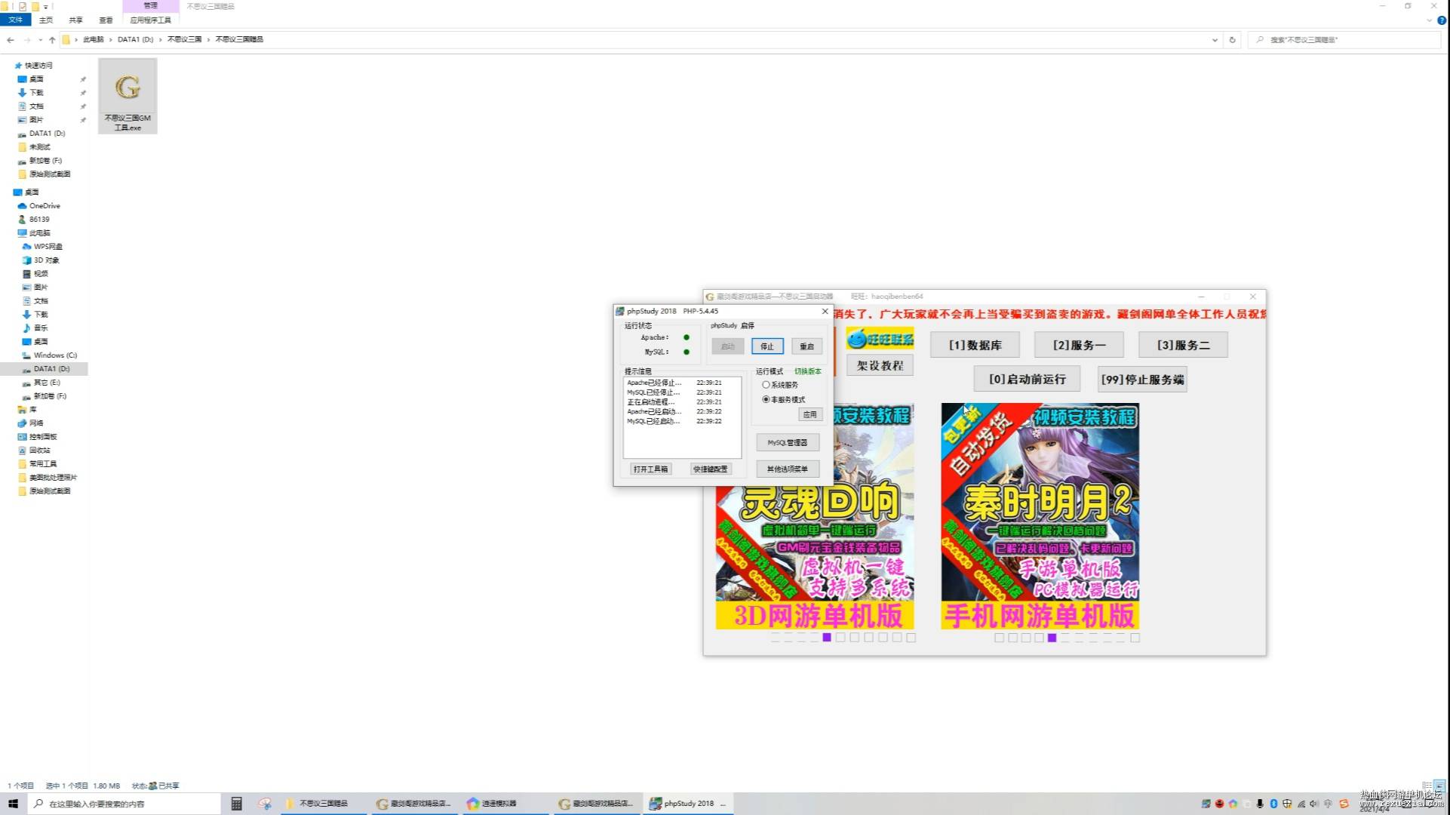Click the 秦时明月2 ad banner
Image resolution: width=1450 pixels, height=815 pixels.
pyautogui.click(x=1040, y=516)
